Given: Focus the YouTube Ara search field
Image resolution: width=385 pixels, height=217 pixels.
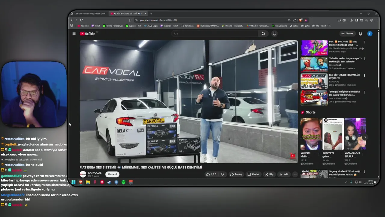Looking at the screenshot, I should [215, 33].
